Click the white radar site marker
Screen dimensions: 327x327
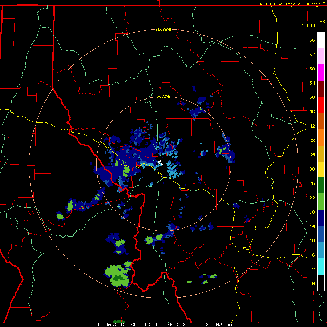pyautogui.click(x=160, y=162)
